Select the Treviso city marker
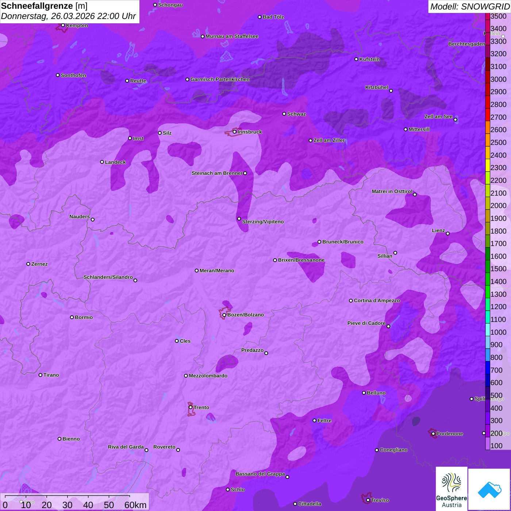The image size is (511, 511). coord(368,500)
